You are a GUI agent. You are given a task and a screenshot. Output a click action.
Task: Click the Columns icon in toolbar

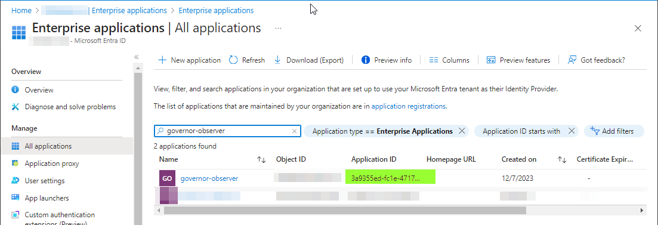click(x=434, y=60)
